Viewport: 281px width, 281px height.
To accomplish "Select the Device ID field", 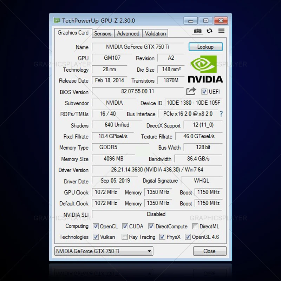I will click(x=193, y=103).
